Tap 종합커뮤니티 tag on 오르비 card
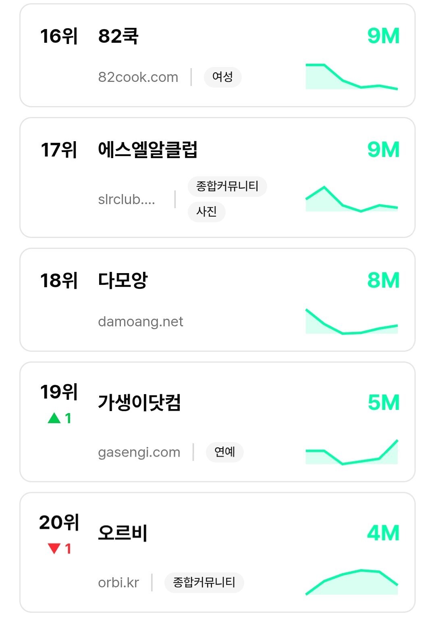434x618 pixels. point(204,583)
